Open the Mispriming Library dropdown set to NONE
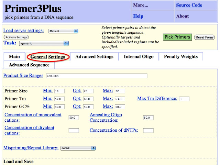 (78, 148)
